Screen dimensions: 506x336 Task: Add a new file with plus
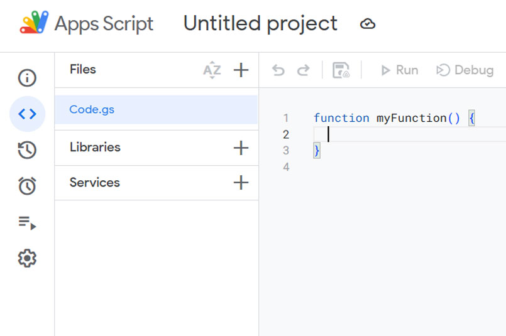click(x=241, y=70)
